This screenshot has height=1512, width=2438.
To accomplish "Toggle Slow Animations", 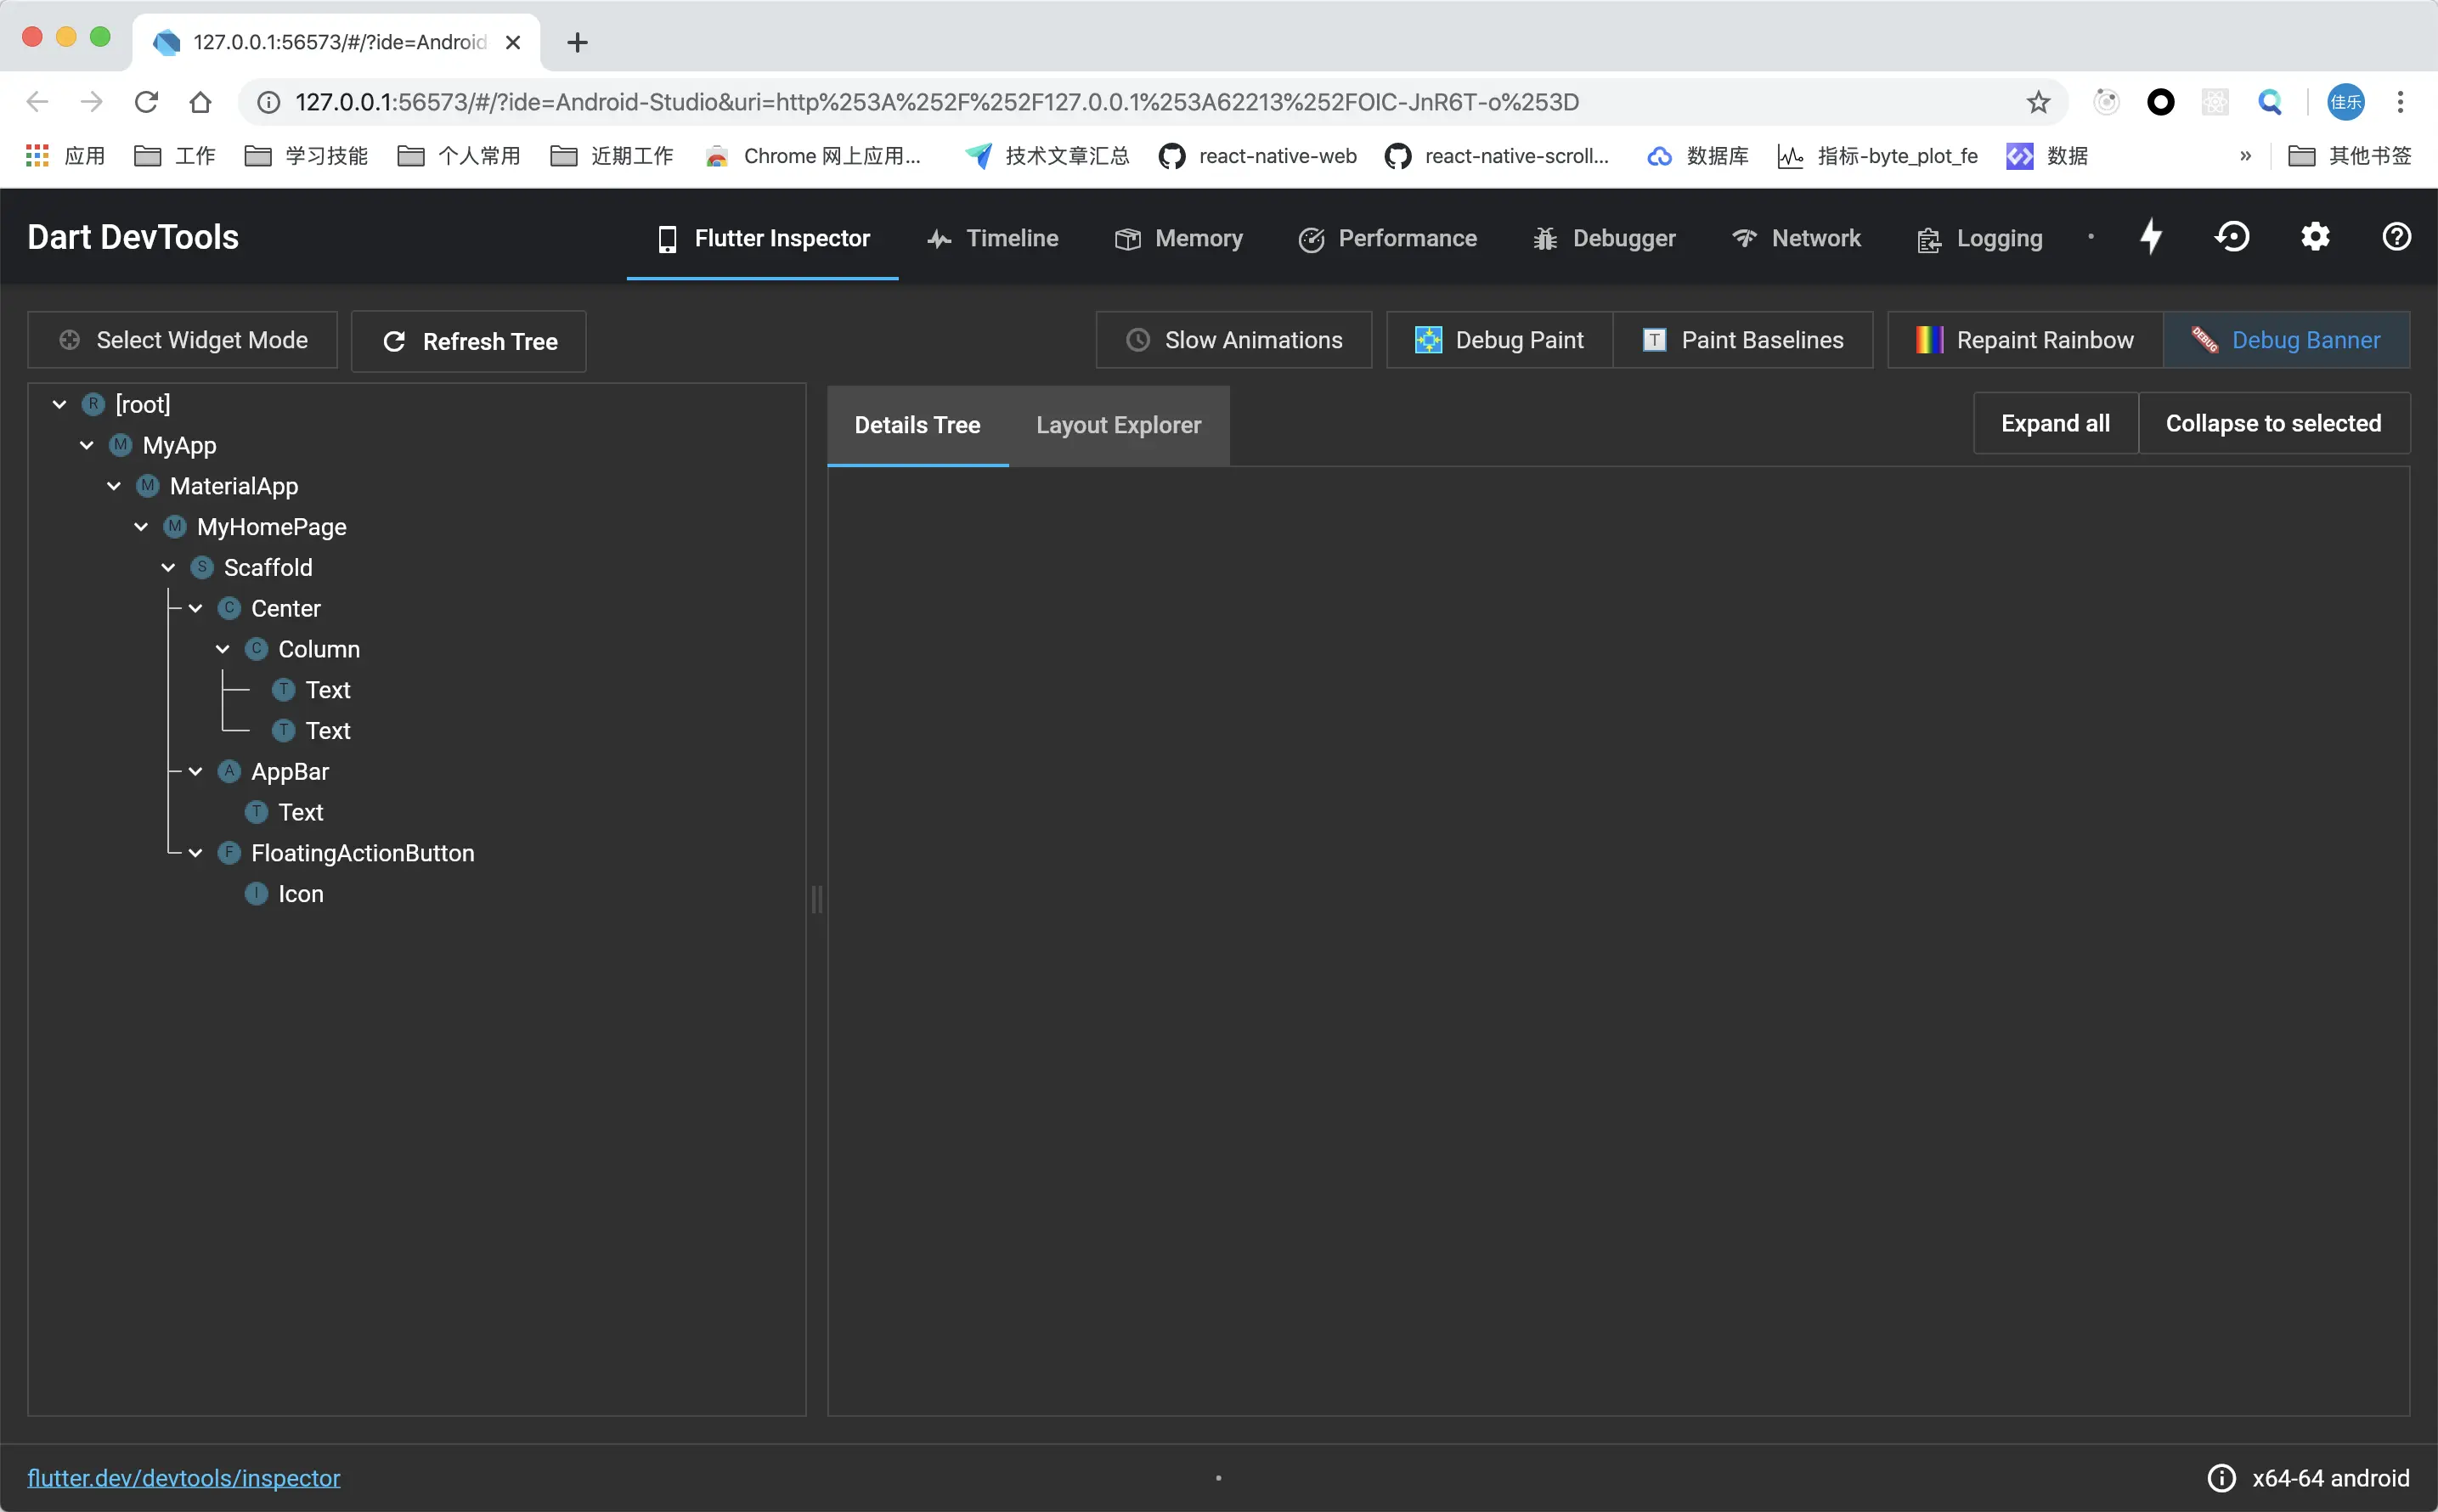I will (1233, 340).
